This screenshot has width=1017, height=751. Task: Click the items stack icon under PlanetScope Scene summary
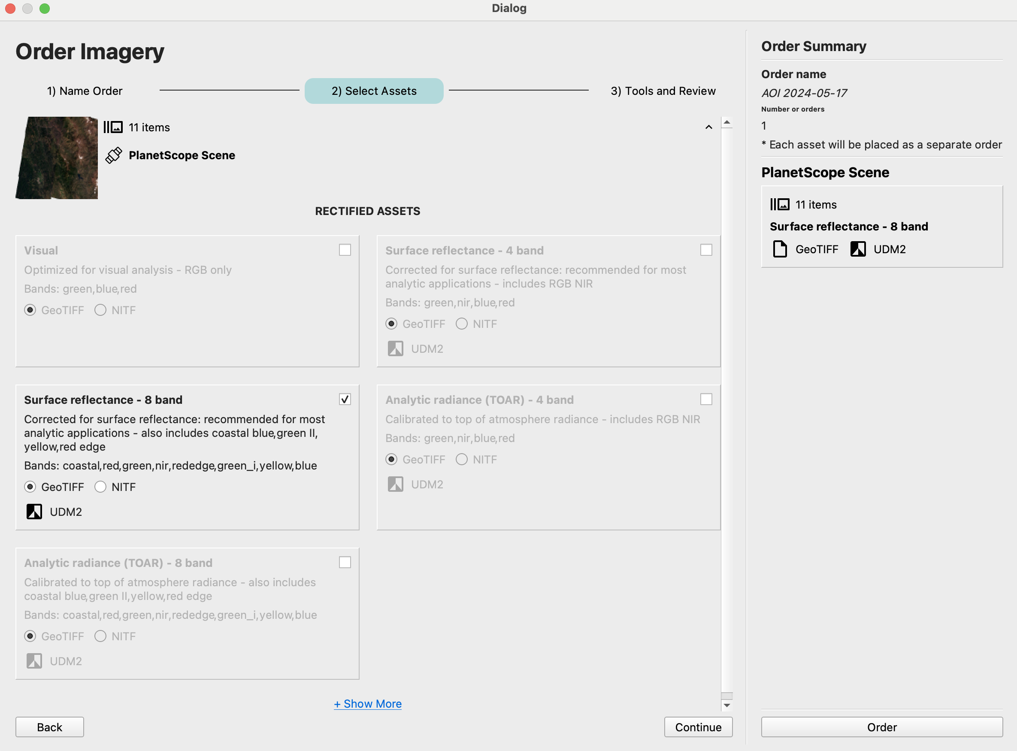780,204
